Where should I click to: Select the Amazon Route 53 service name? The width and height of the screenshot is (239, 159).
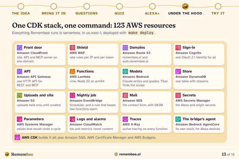[x=136, y=53]
